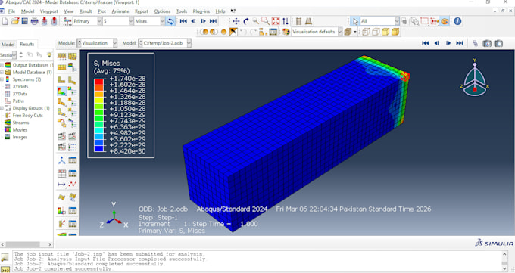The width and height of the screenshot is (515, 273).
Task: Select the shaded render style cube
Action: [x=395, y=32]
